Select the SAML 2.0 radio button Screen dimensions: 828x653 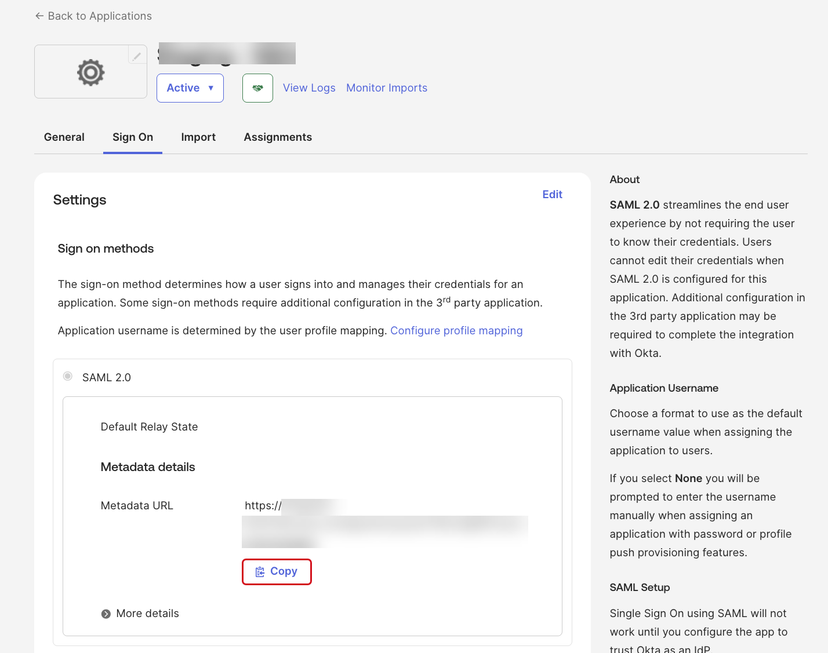[x=68, y=377]
